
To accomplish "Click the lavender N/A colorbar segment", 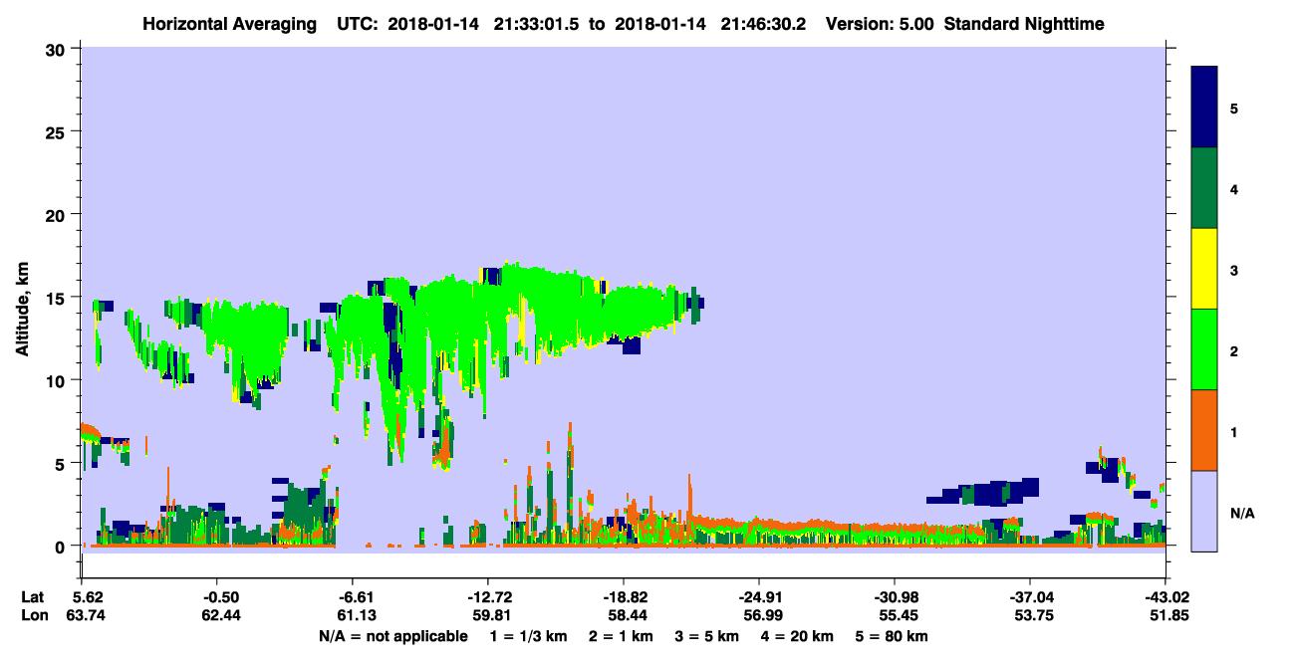I will coord(1204,511).
